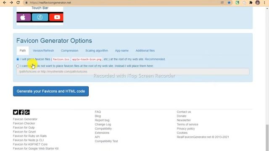Open the Blog footer link
Image resolution: width=269 pixels, height=151 pixels.
click(x=98, y=116)
